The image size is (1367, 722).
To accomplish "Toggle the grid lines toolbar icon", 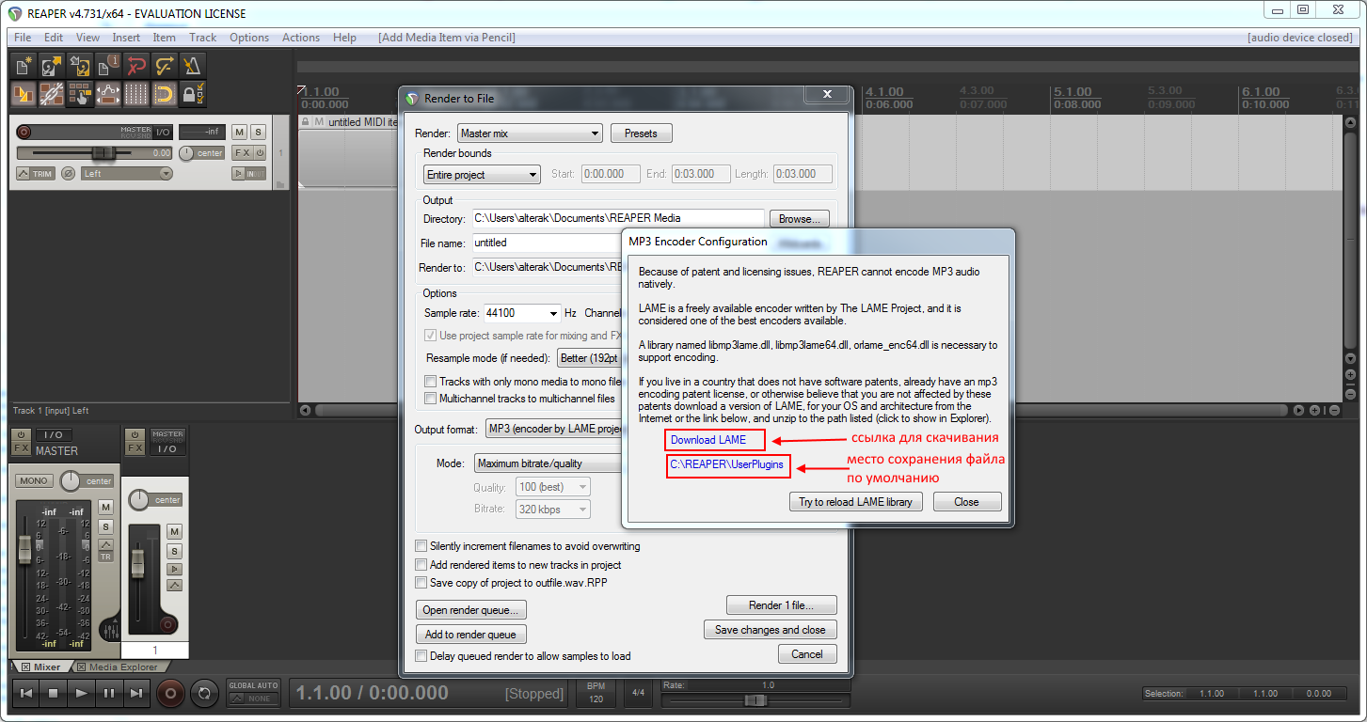I will 136,94.
